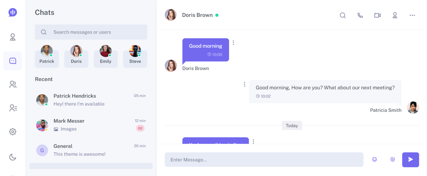
Task: Attach a file using the paperclip icon
Action: 393,159
